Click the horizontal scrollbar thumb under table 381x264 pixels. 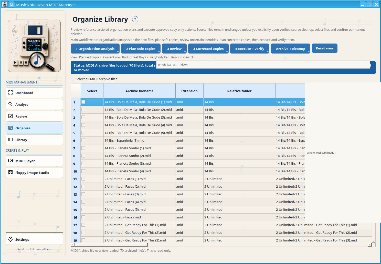click(x=111, y=245)
